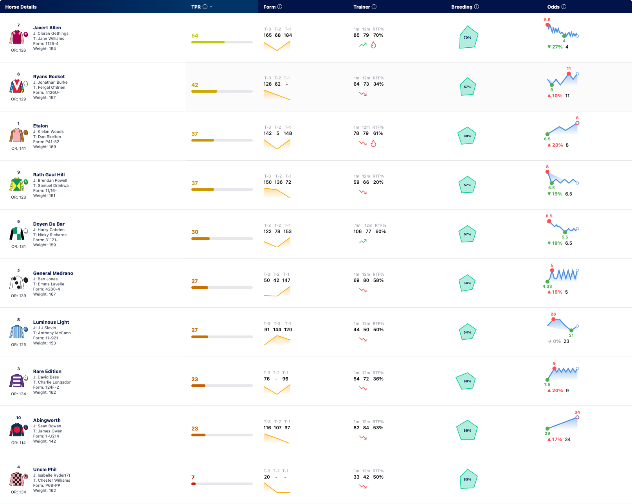Click Javert Allen's jockey silks icon
The height and width of the screenshot is (504, 632).
[x=17, y=38]
